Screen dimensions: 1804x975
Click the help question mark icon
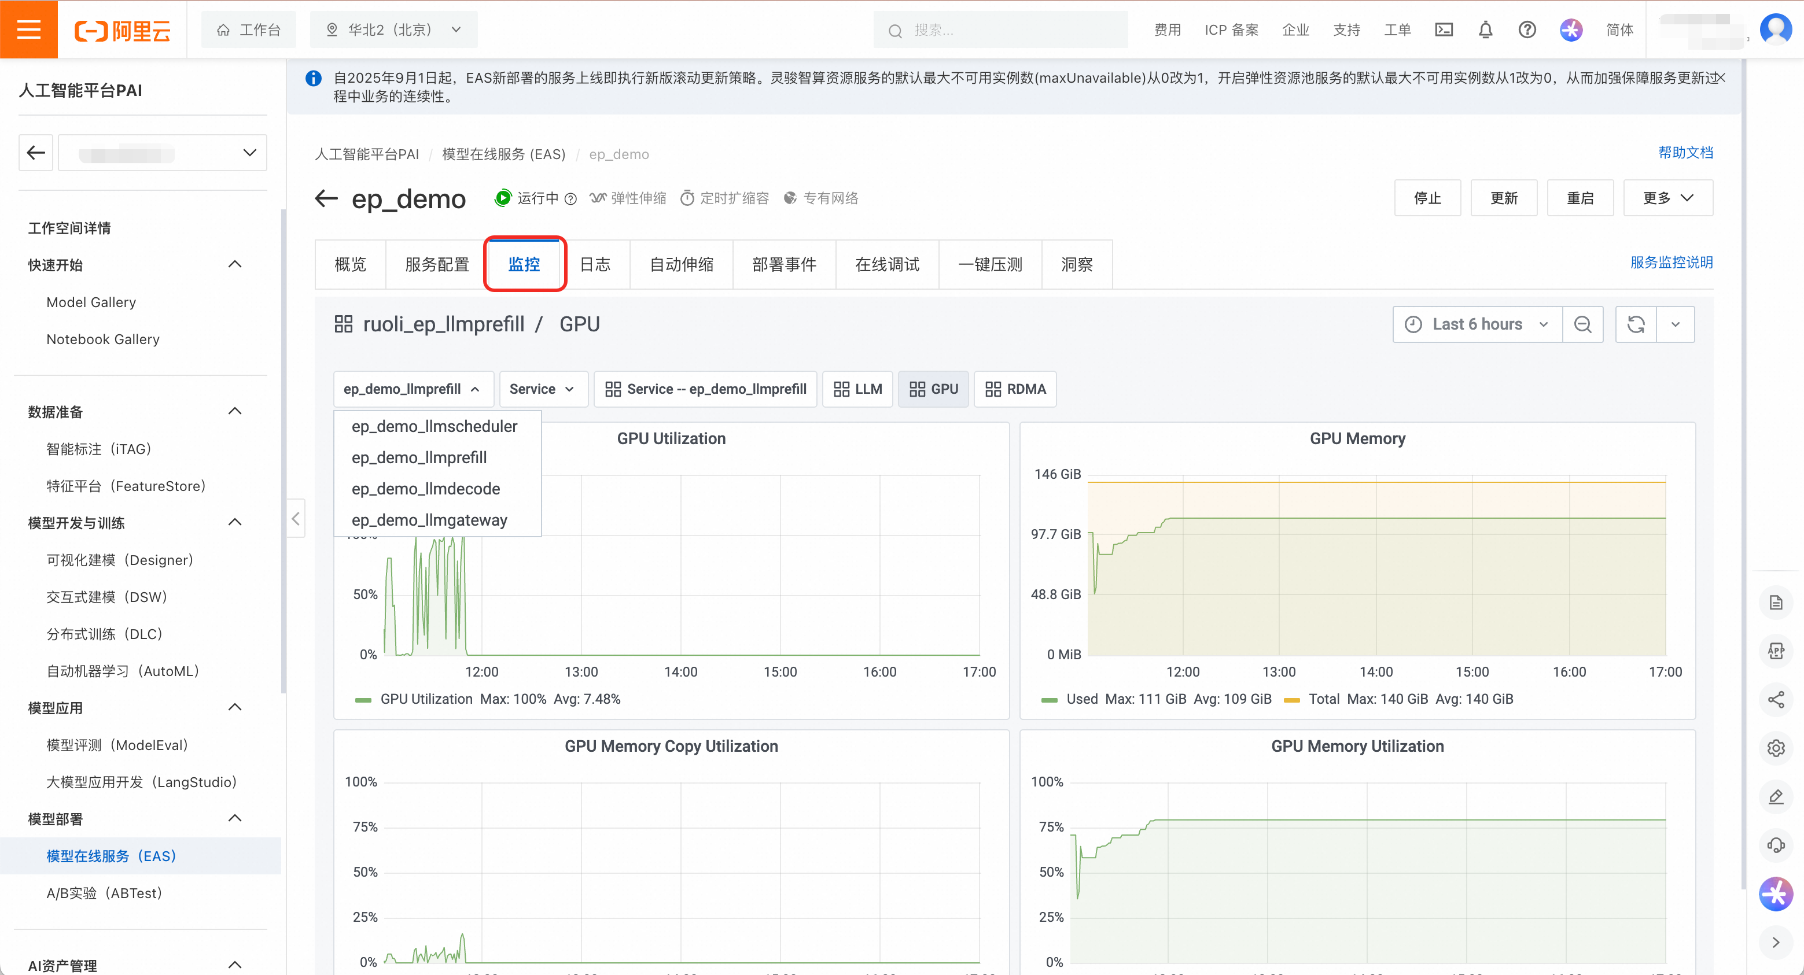coord(1527,30)
